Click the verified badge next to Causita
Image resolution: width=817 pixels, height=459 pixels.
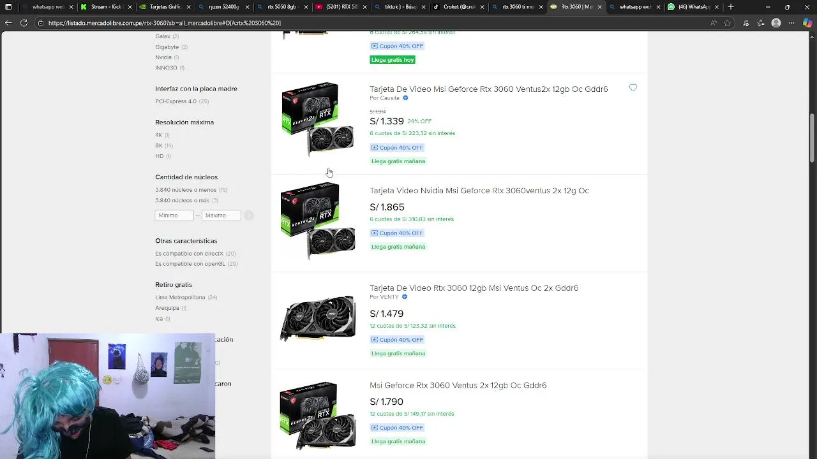(405, 98)
